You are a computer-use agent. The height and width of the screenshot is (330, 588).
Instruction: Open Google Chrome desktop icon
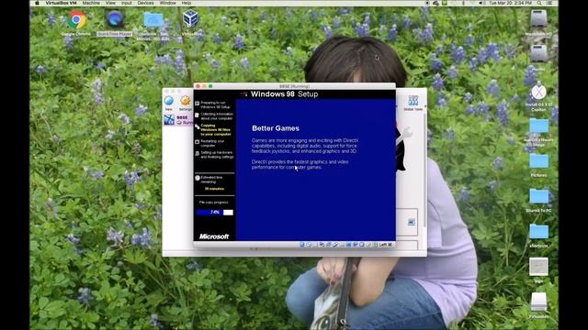pyautogui.click(x=76, y=20)
